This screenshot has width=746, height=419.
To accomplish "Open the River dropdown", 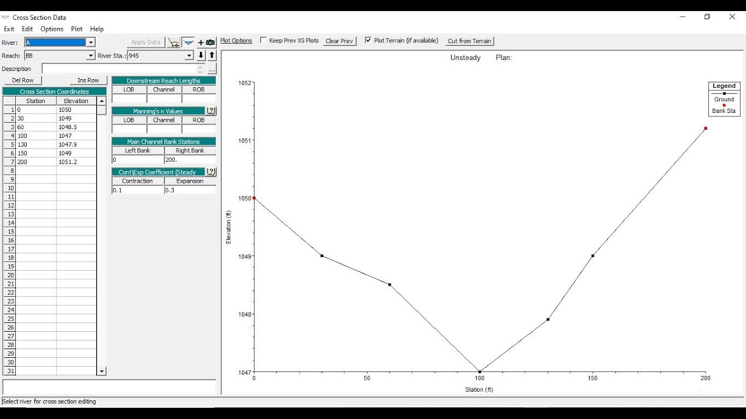I will click(91, 42).
